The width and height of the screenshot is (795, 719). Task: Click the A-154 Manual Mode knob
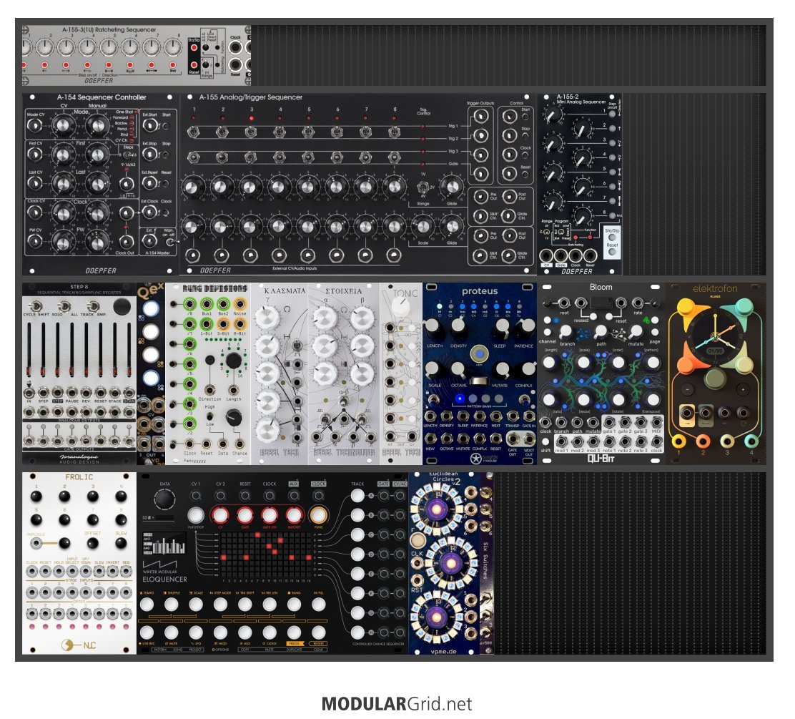pyautogui.click(x=97, y=126)
